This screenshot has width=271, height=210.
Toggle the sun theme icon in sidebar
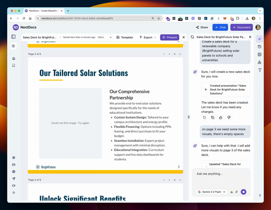pos(14,193)
